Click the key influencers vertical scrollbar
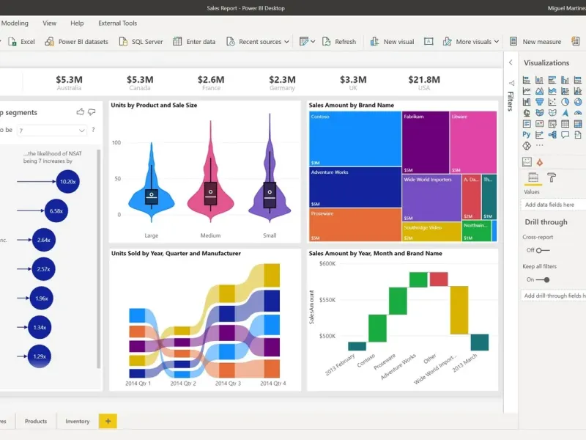586x440 pixels. (99, 259)
